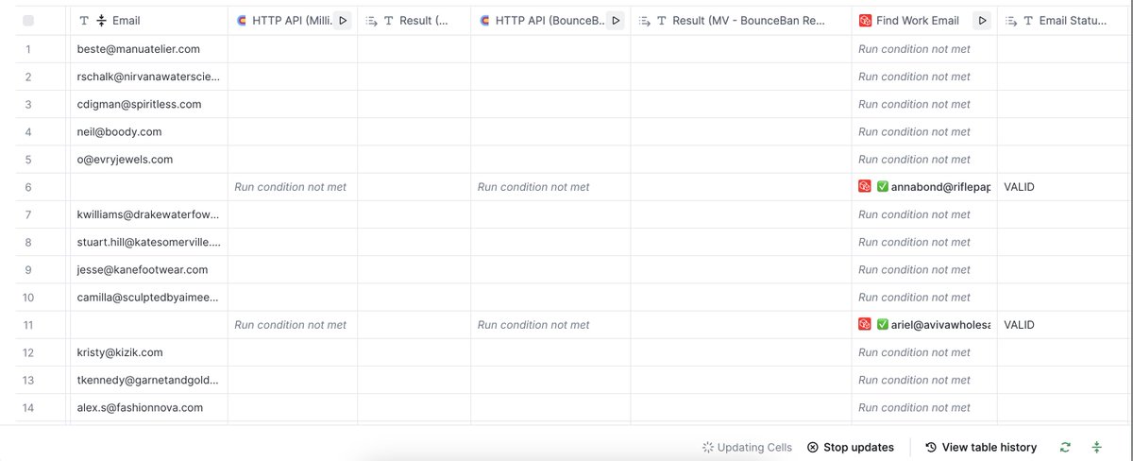1133x461 pixels.
Task: Open the Result (MV - BounceBan Re...) column header
Action: coord(741,20)
